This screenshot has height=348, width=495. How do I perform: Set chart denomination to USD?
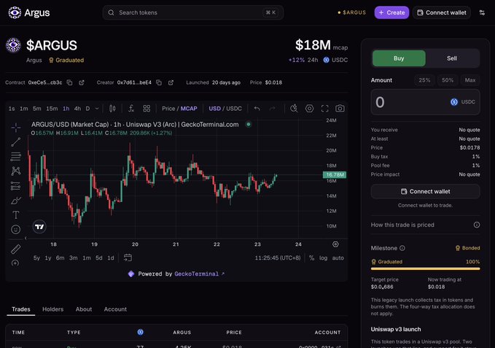(x=214, y=109)
